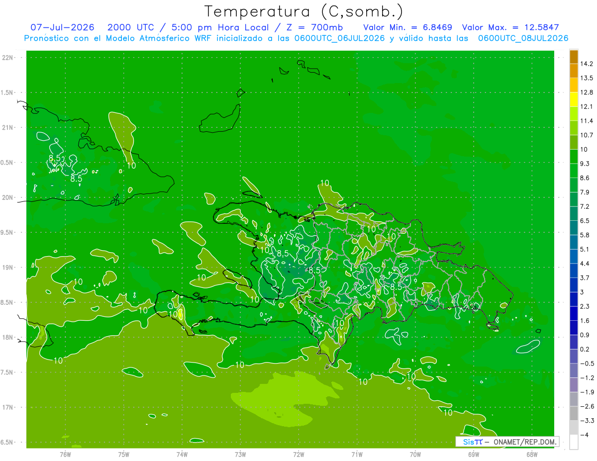Click legend value '10.7'
Screen dimensions: 597x461
tap(587, 135)
